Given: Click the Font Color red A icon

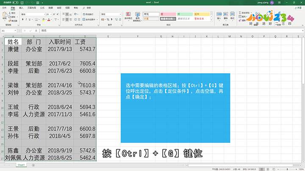Looking at the screenshot, I should click(x=49, y=19).
